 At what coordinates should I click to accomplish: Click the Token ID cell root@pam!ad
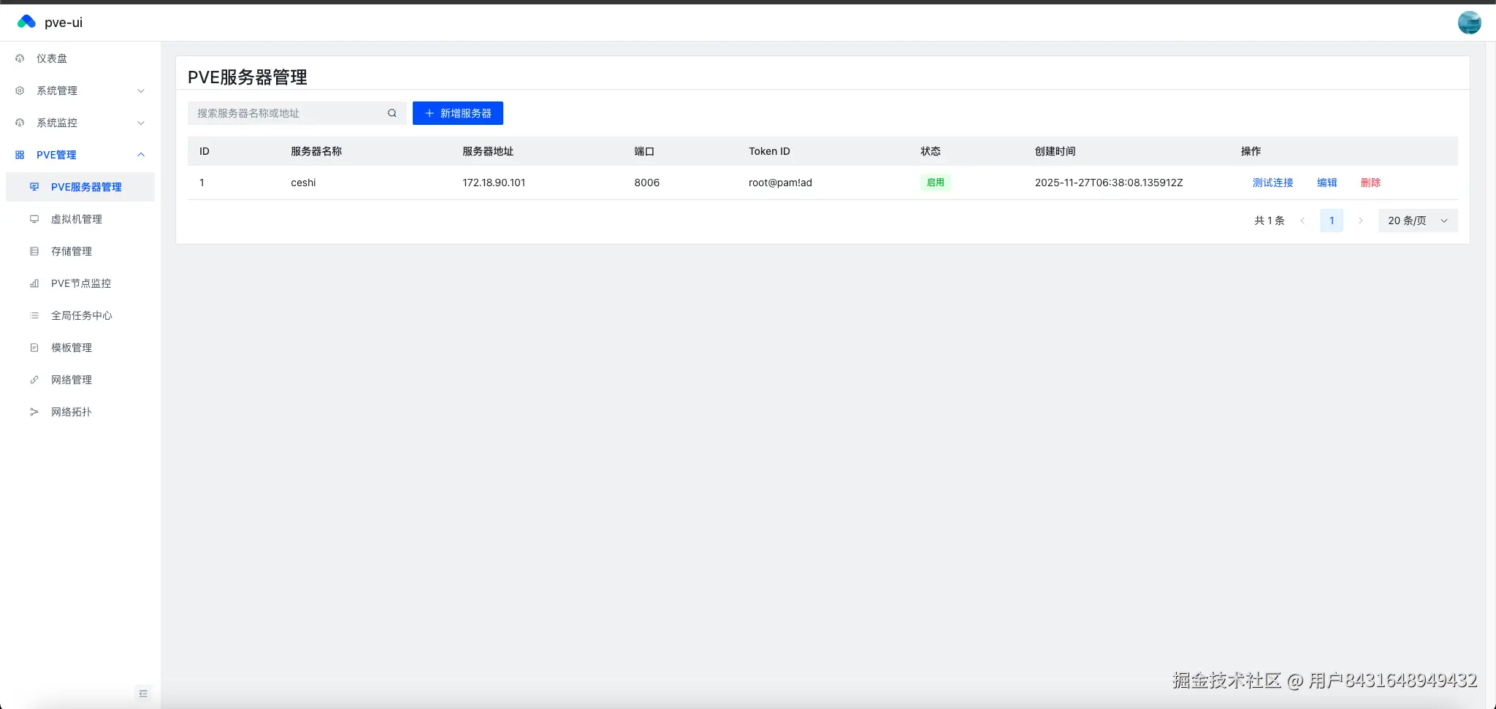coord(780,183)
